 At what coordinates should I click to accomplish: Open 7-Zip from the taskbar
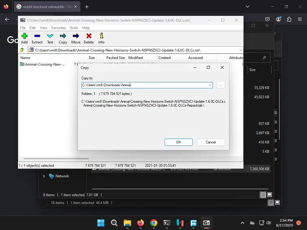click(x=207, y=223)
